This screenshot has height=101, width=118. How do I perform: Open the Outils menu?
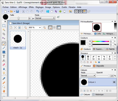64,7
